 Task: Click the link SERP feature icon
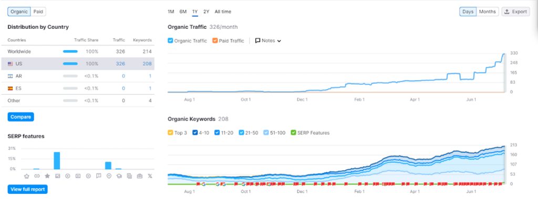[37, 176]
